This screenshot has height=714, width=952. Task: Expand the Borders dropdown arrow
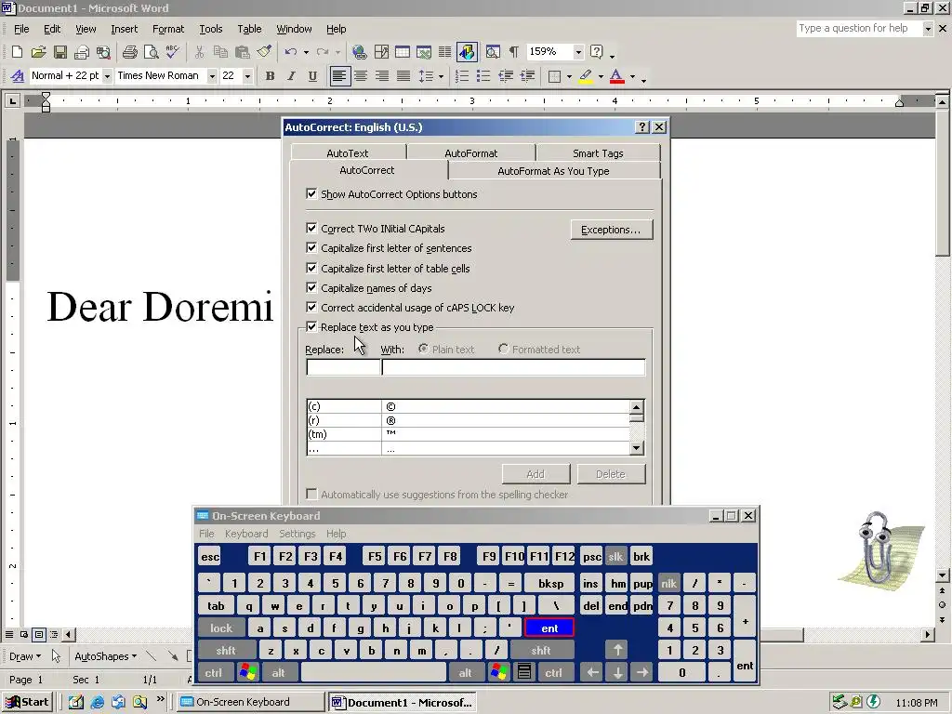point(569,76)
